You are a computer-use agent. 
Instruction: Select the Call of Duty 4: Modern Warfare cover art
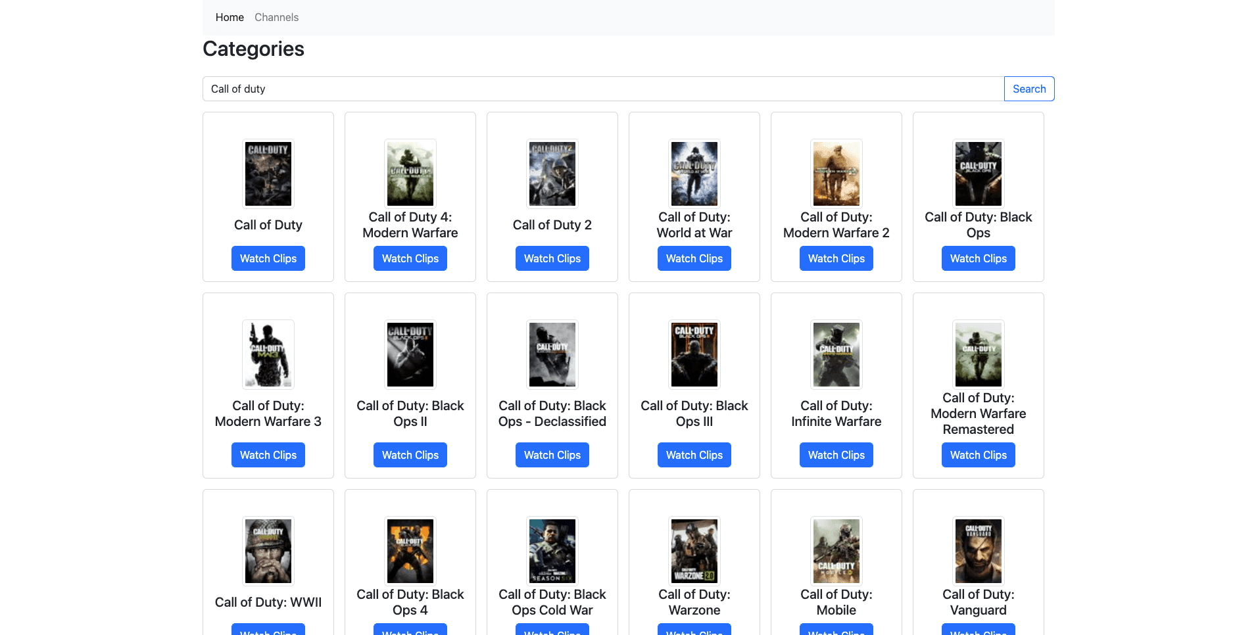tap(410, 173)
